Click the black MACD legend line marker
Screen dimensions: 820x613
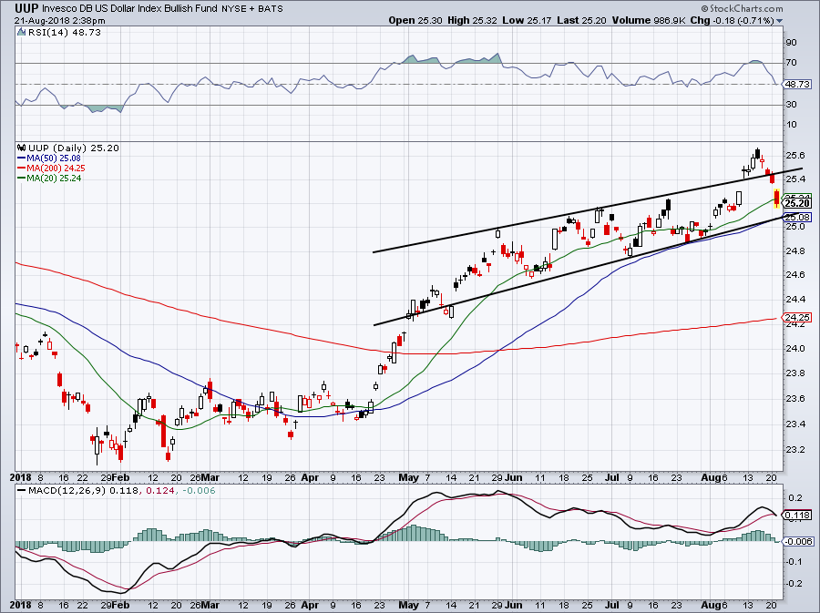[x=22, y=491]
